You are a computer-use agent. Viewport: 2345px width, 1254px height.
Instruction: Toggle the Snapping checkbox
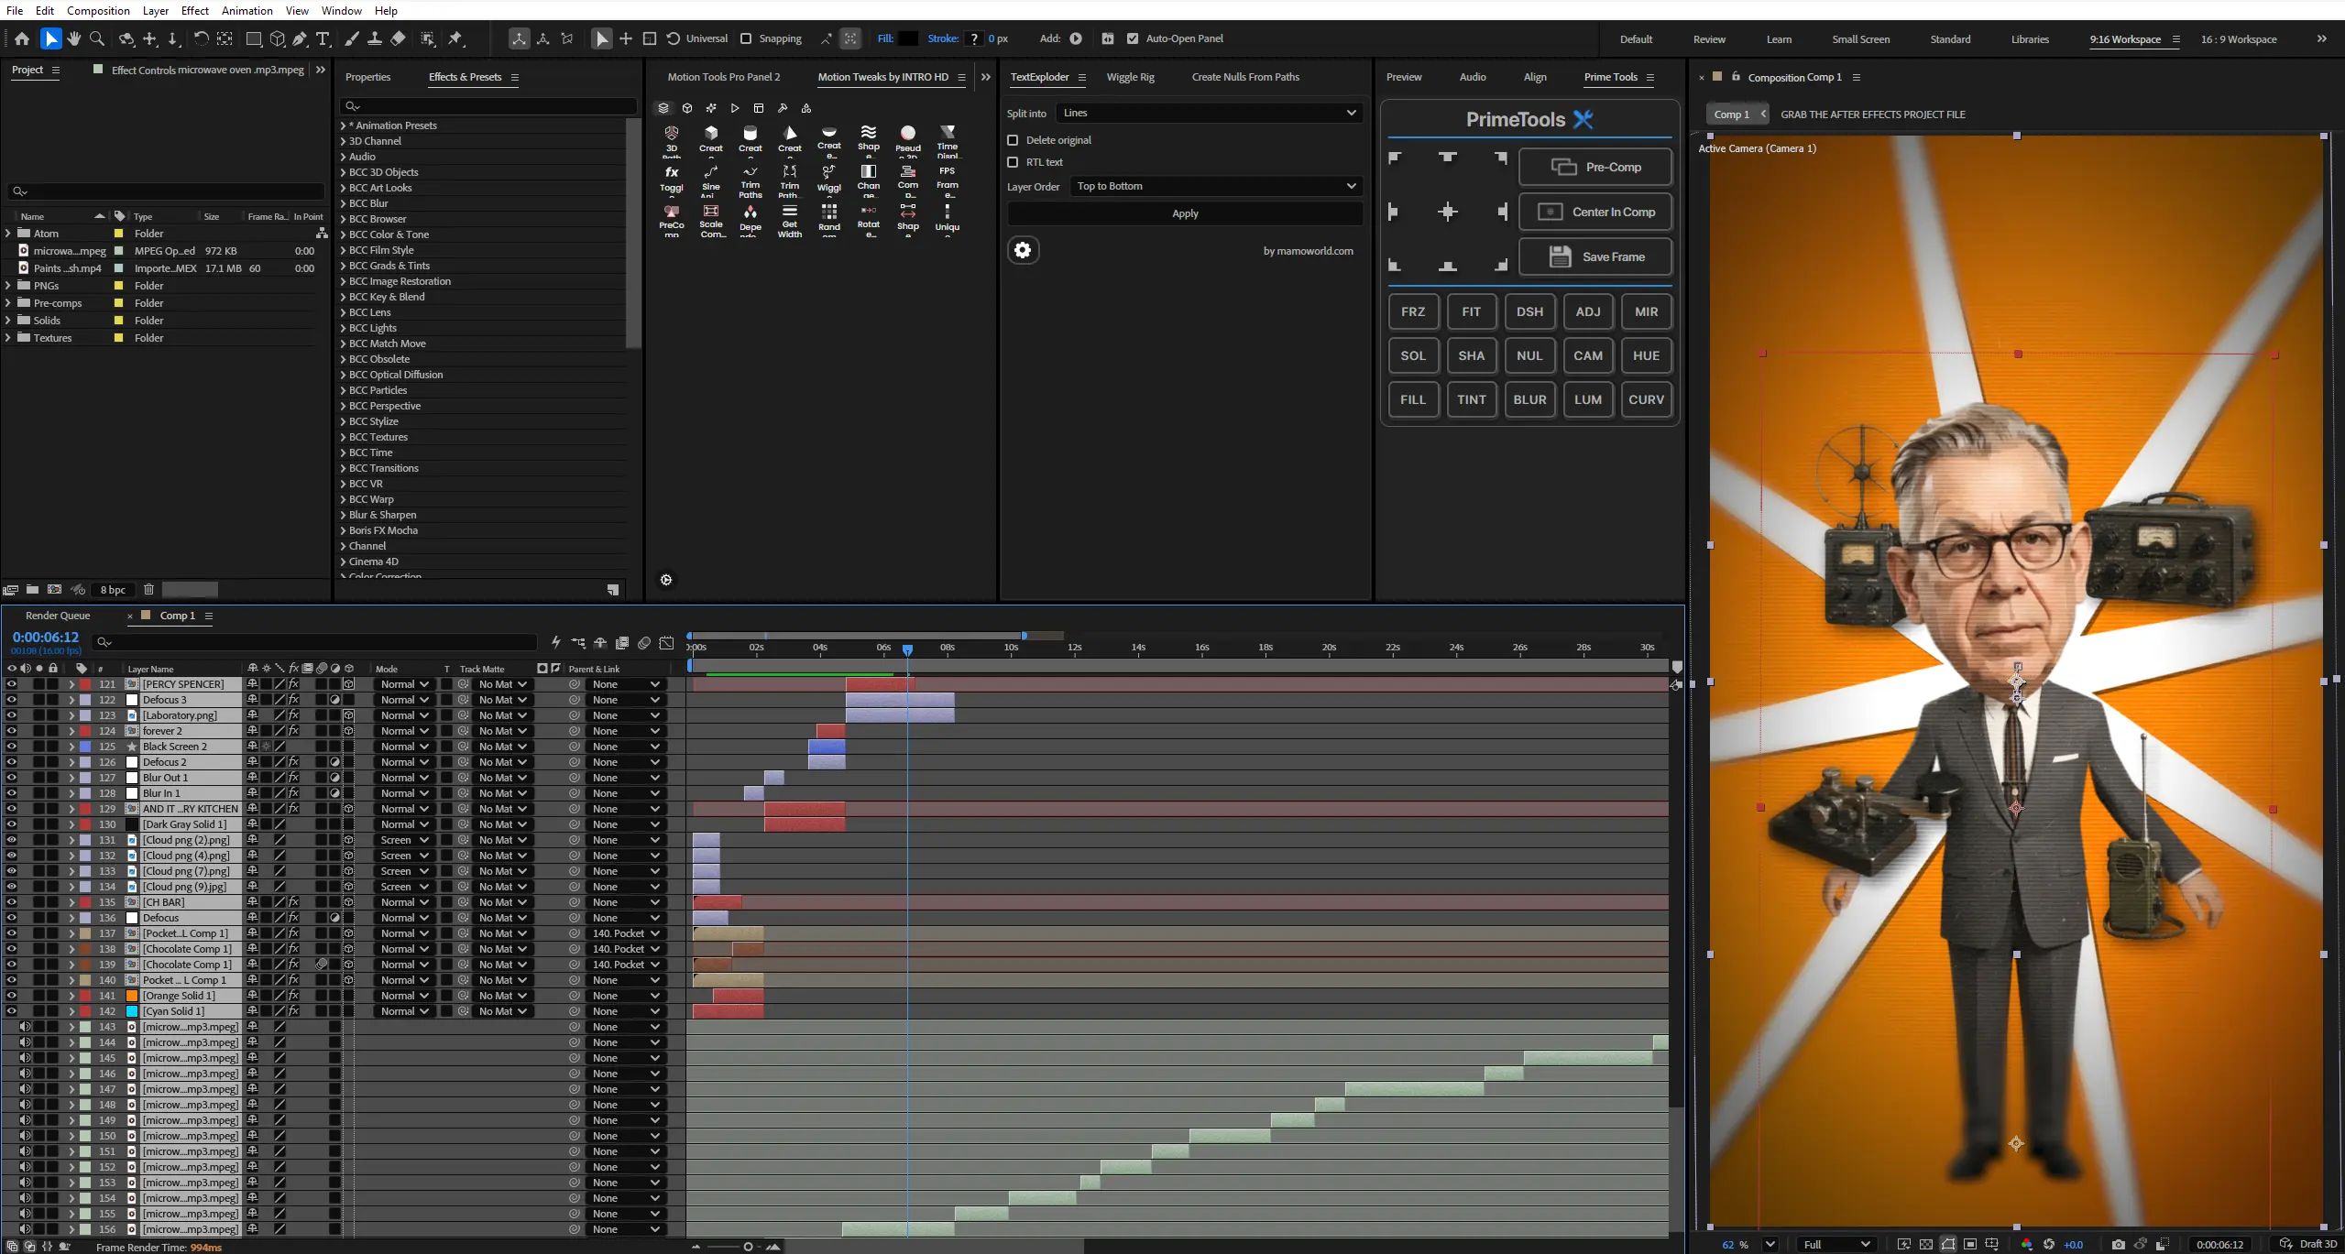(746, 38)
